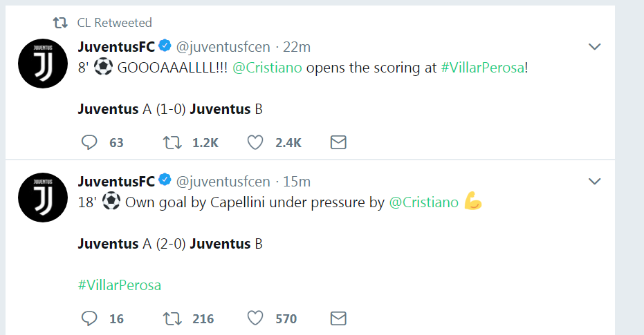Retweet the Cristiano opening goal tweet
This screenshot has width=644, height=335.
[172, 142]
